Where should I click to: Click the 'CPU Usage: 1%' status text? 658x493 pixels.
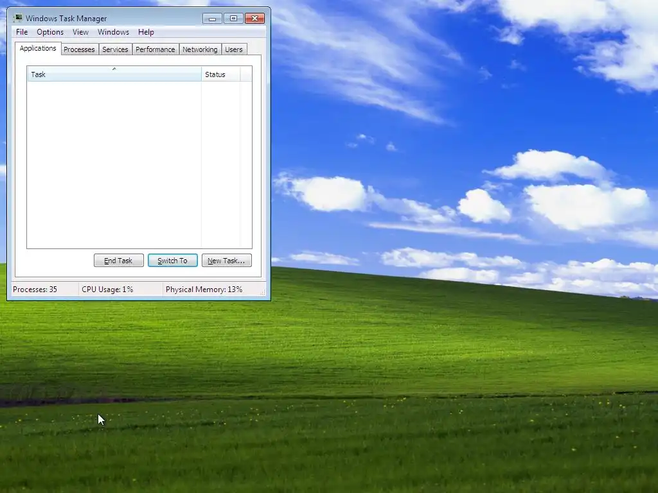click(107, 290)
